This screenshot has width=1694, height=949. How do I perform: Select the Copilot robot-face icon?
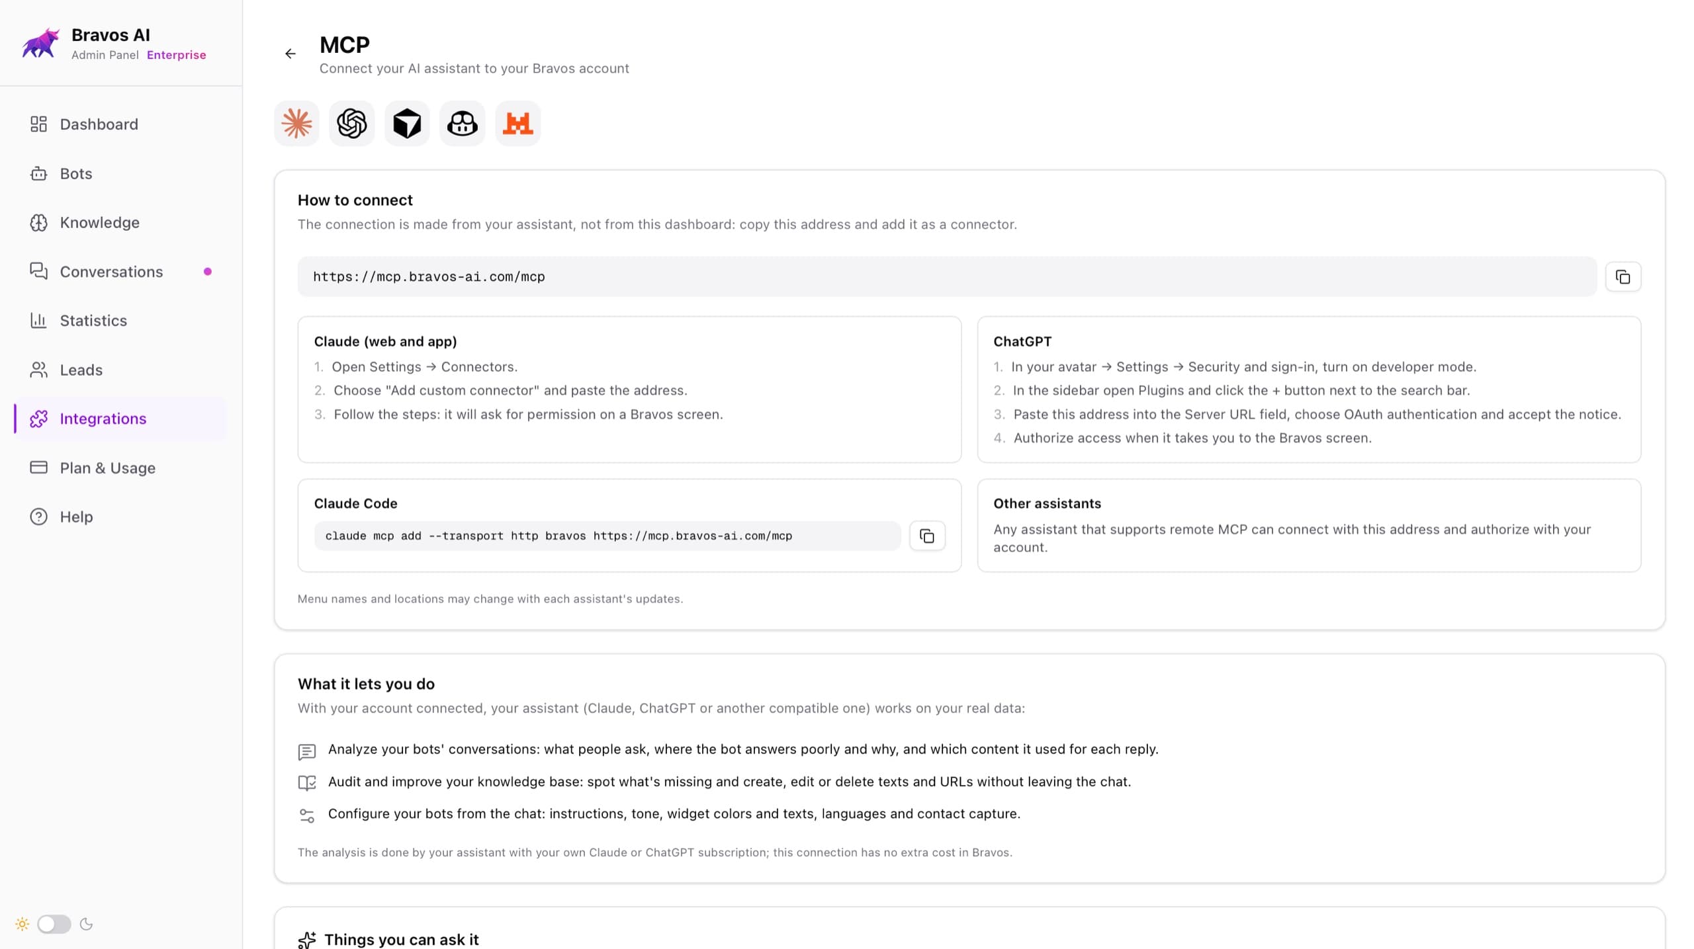(x=463, y=124)
